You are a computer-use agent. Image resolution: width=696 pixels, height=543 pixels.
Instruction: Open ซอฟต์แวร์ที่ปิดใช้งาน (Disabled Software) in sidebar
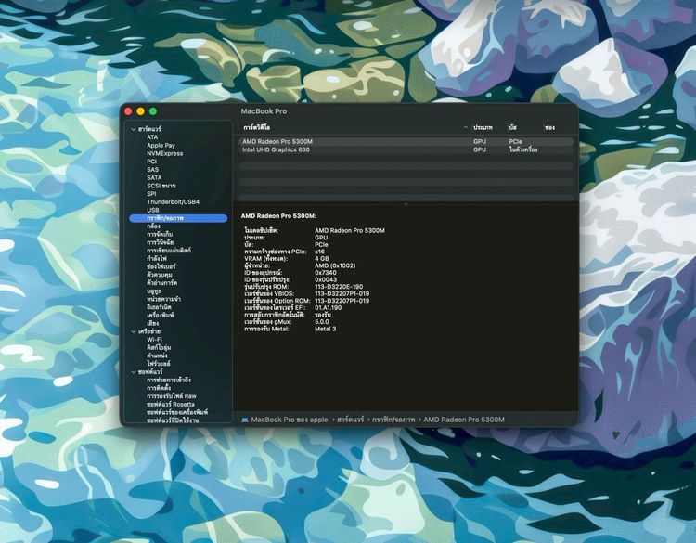[x=173, y=420]
